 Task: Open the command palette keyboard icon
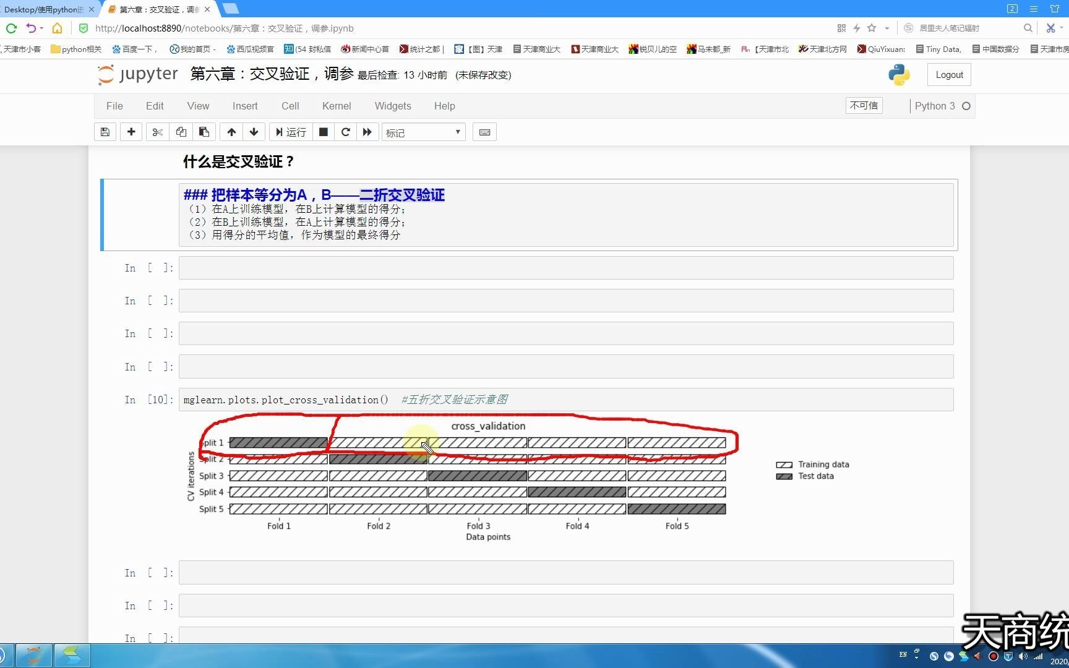[485, 132]
